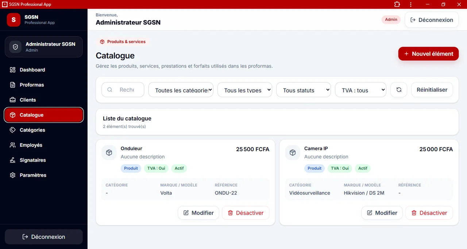Open the Tous statuts dropdown
467x249 pixels.
click(x=304, y=89)
